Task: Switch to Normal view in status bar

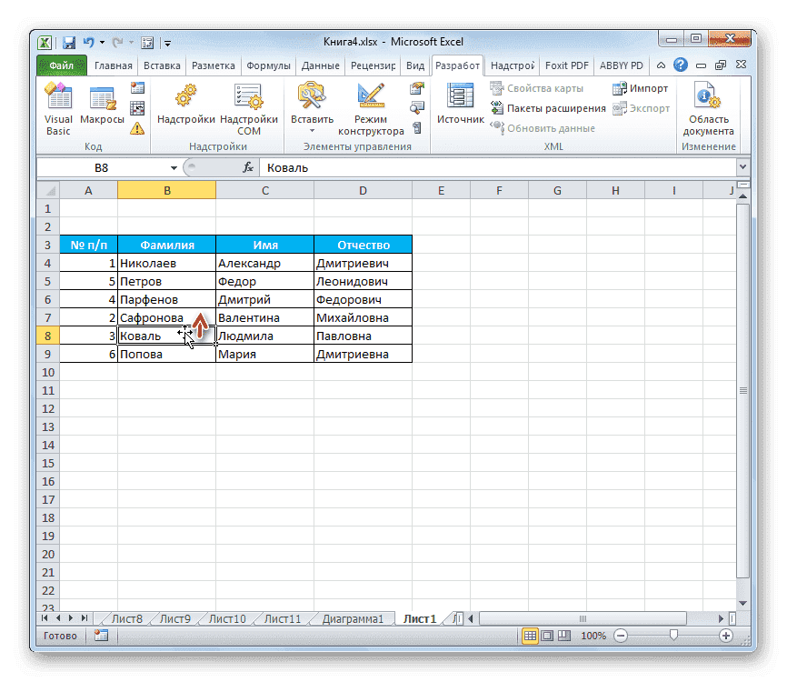Action: tap(530, 636)
